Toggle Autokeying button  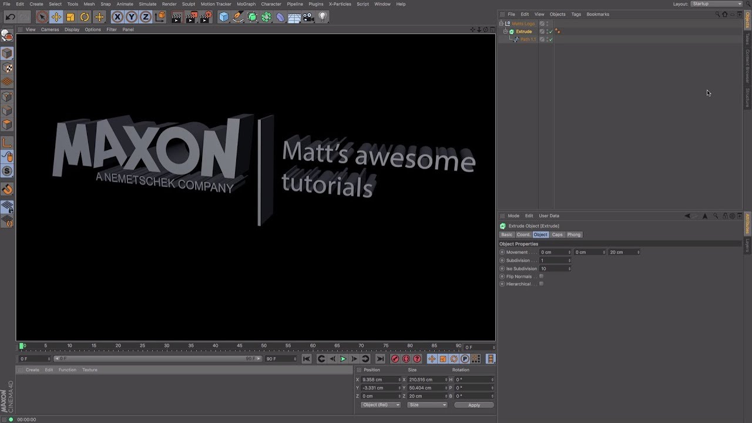(406, 359)
